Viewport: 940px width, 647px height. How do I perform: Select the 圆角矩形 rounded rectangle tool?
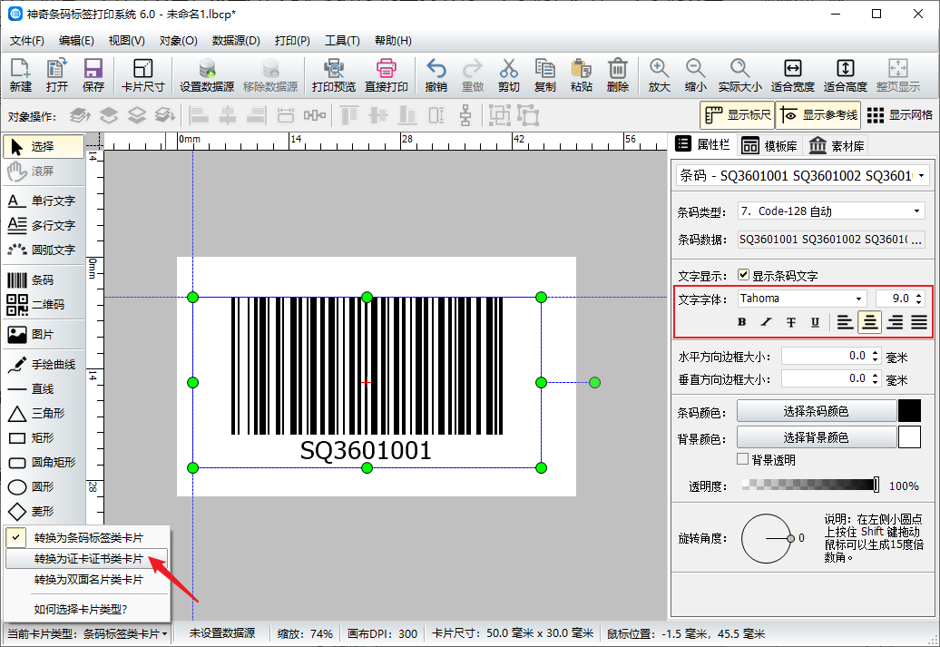(x=44, y=462)
